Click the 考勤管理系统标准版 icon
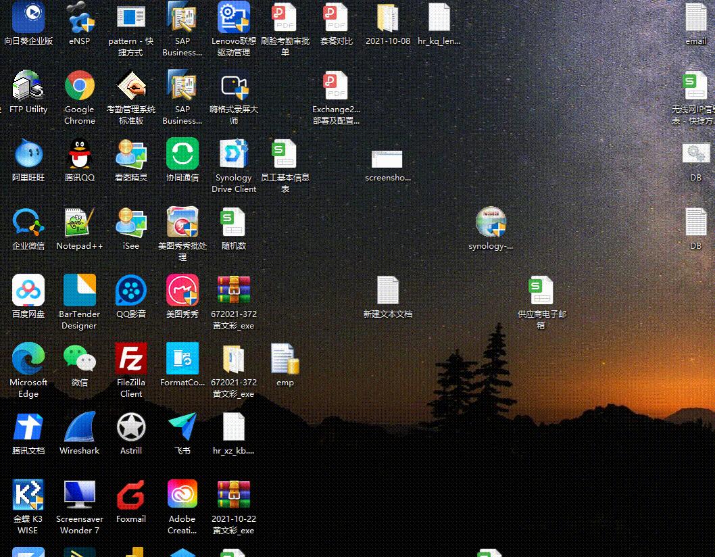 [x=131, y=85]
